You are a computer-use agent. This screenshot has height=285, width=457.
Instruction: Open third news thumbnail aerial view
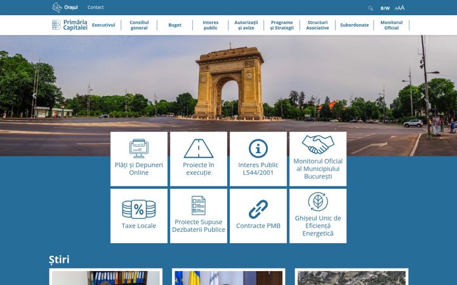352,278
